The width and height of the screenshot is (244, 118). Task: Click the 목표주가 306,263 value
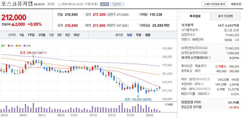click(x=234, y=66)
